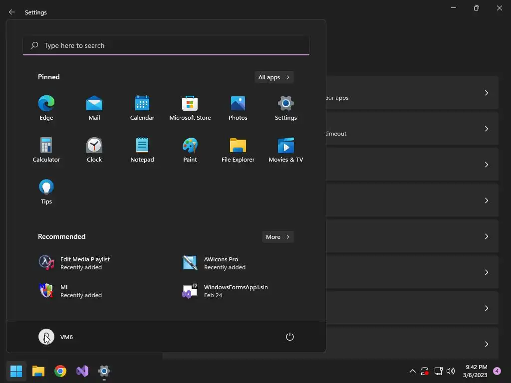Open File Explorer from the Pinned grid
Image resolution: width=511 pixels, height=383 pixels.
pos(238,150)
